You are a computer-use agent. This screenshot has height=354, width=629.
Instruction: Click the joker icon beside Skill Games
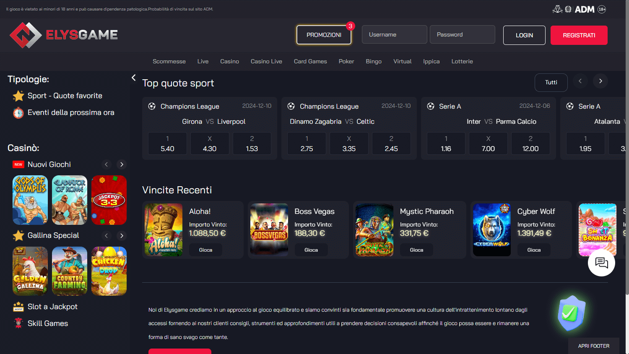[x=18, y=323]
